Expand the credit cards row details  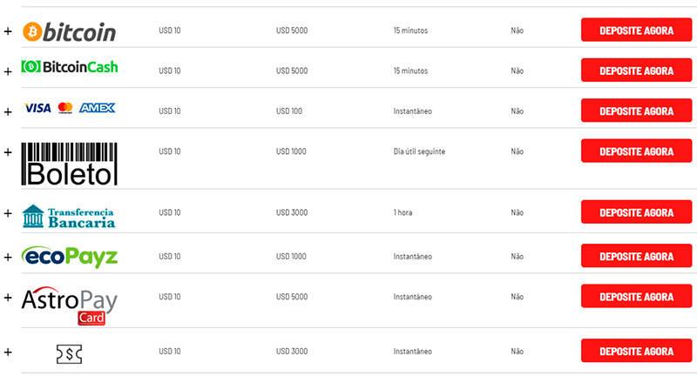click(x=8, y=112)
